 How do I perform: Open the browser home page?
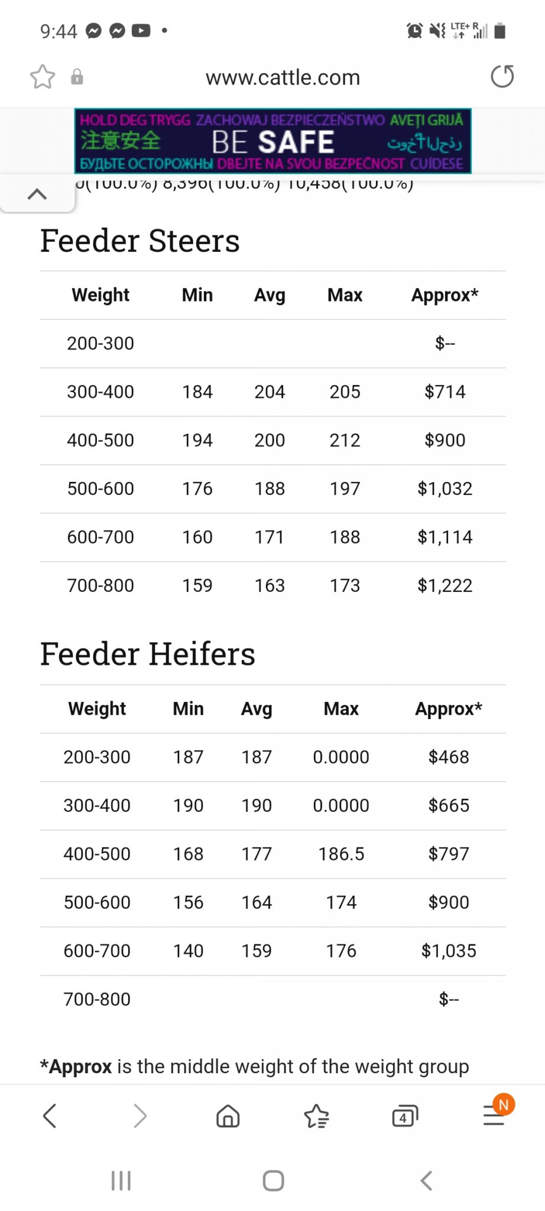pyautogui.click(x=228, y=1116)
